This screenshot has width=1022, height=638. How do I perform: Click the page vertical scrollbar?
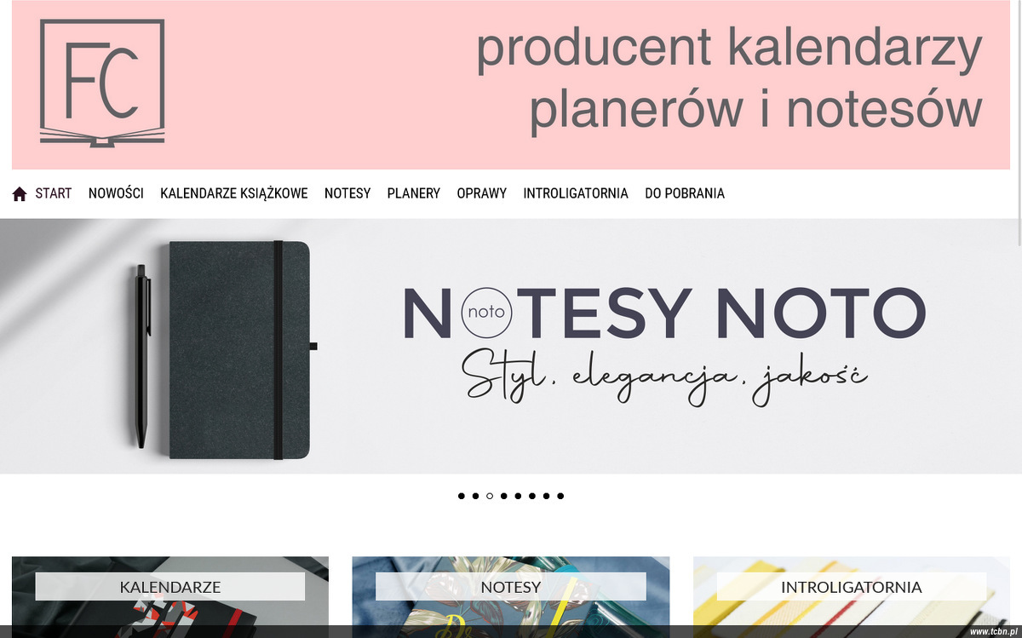point(1018,319)
